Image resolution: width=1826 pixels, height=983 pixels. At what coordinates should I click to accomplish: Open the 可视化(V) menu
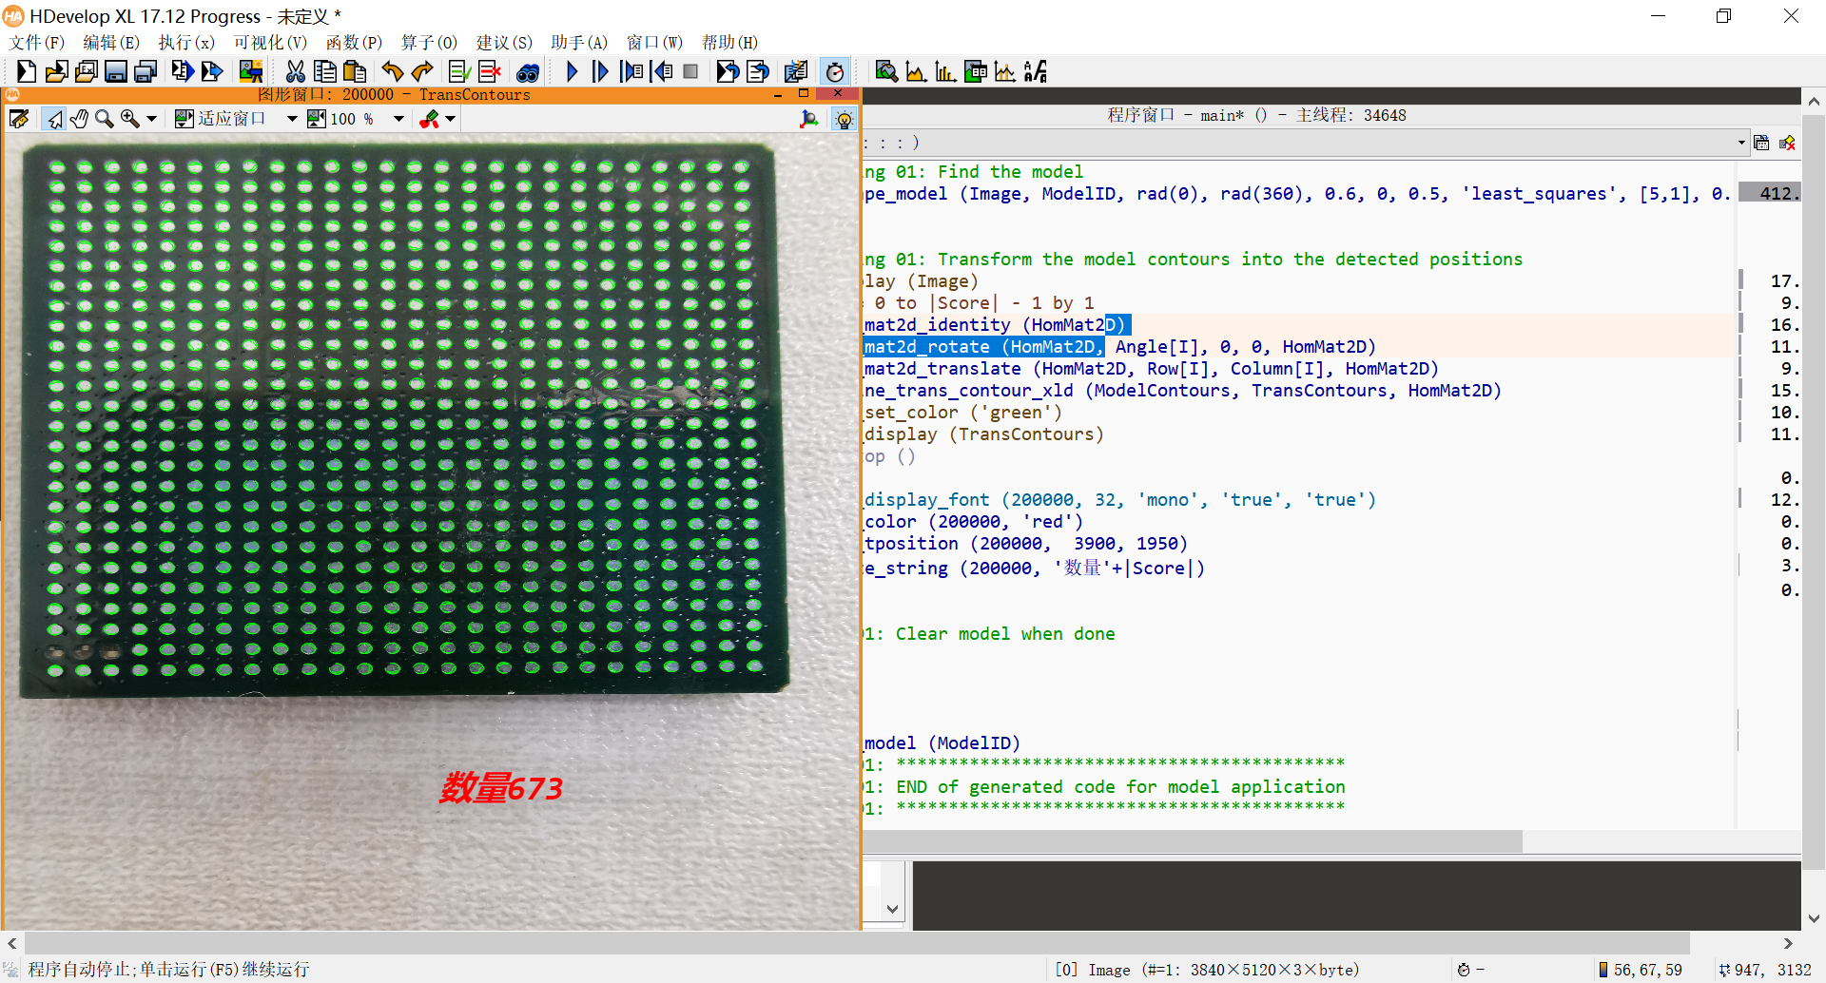click(x=270, y=42)
